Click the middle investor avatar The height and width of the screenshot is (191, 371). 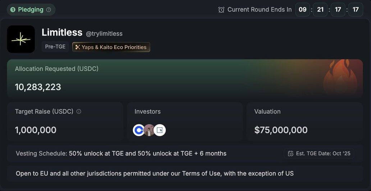click(x=149, y=130)
